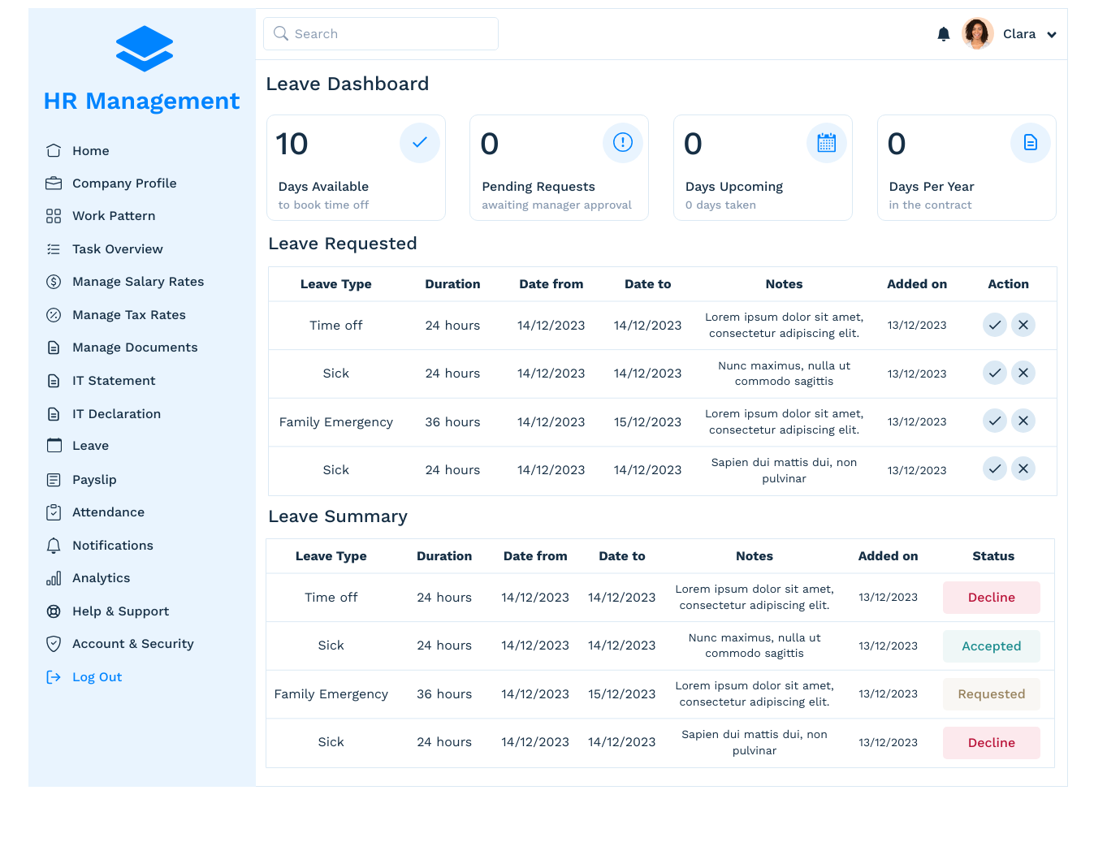The image size is (1120, 868).
Task: Open Clara's profile avatar
Action: [x=977, y=34]
